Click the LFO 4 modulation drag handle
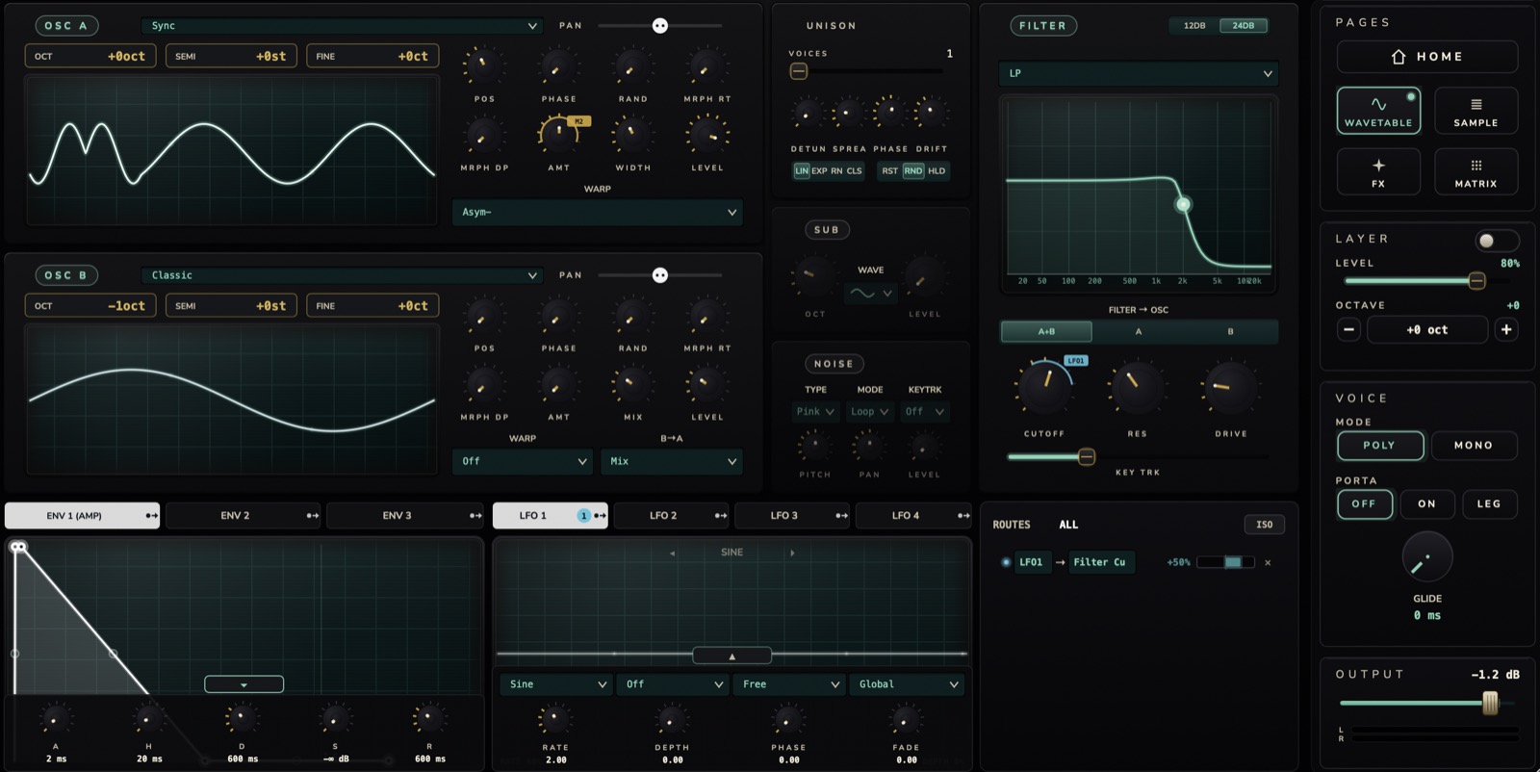Viewport: 1540px width, 772px height. click(963, 516)
